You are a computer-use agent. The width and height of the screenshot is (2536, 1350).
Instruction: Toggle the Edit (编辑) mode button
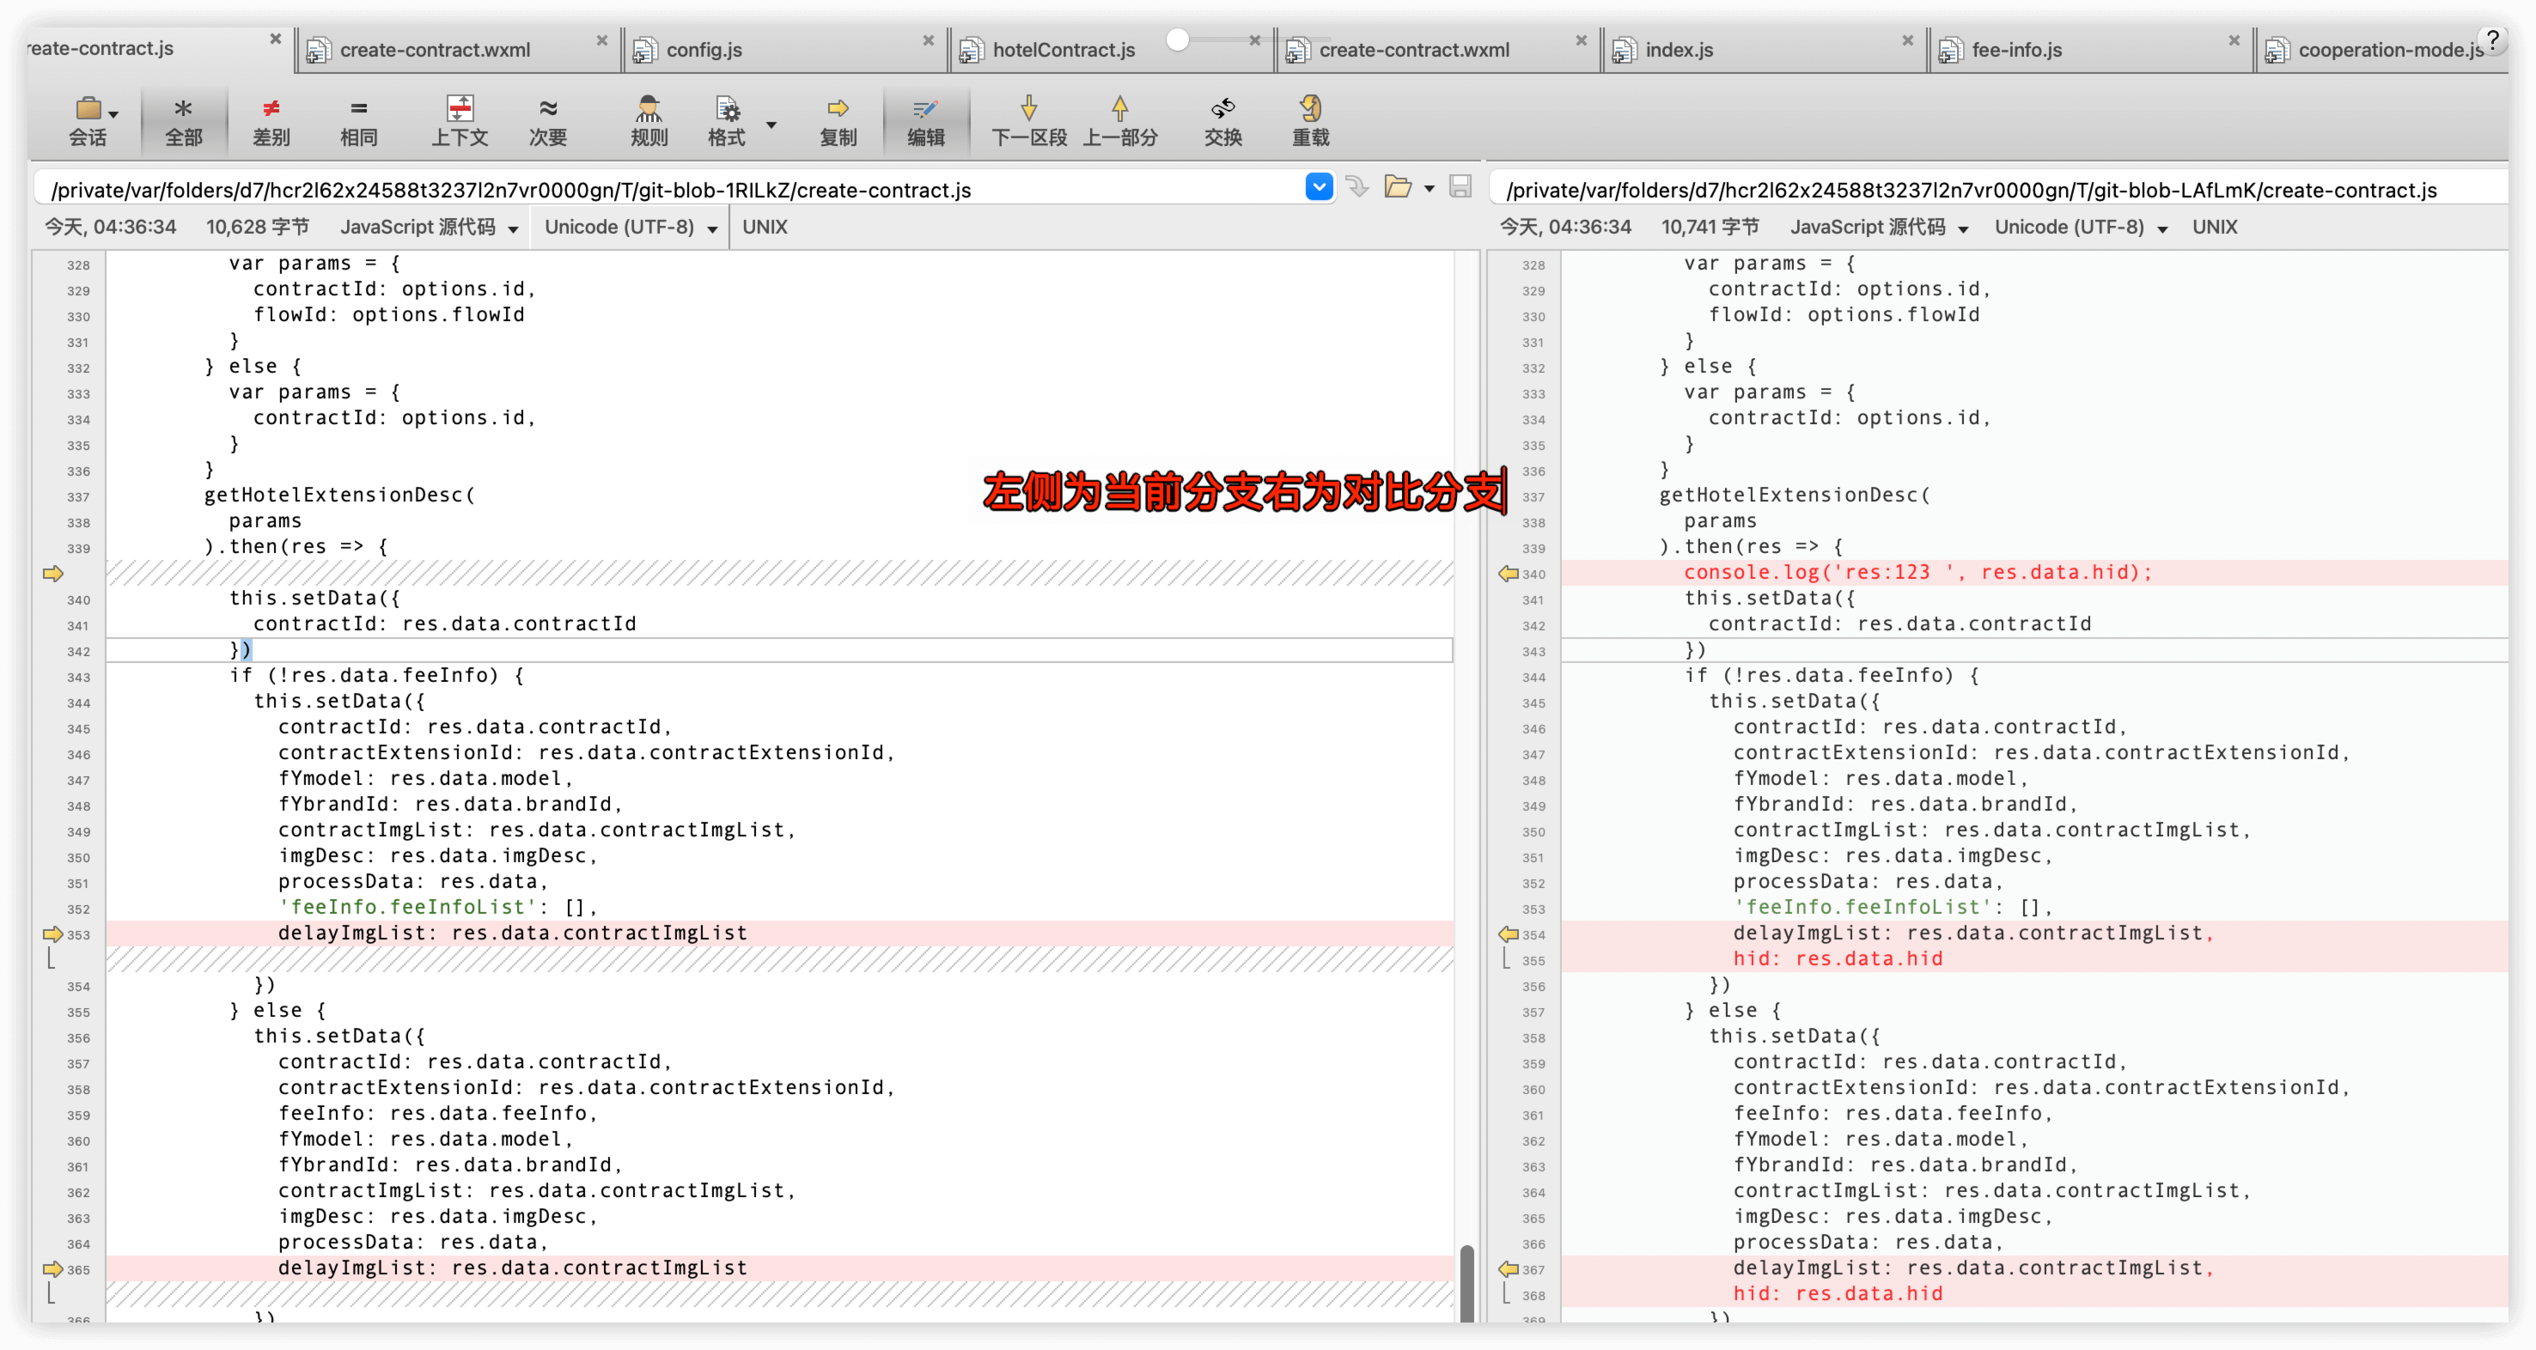click(925, 121)
